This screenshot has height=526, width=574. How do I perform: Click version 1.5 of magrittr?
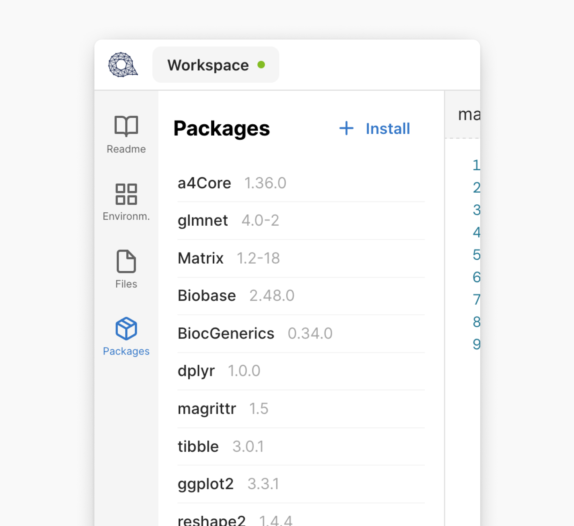[259, 409]
